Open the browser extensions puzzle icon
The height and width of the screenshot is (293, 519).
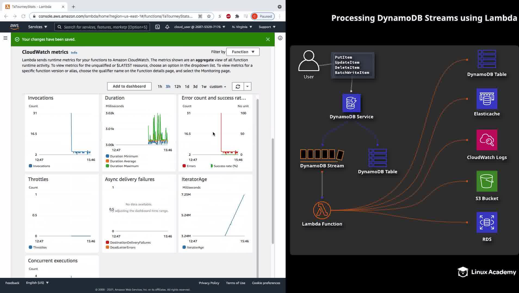pyautogui.click(x=237, y=16)
